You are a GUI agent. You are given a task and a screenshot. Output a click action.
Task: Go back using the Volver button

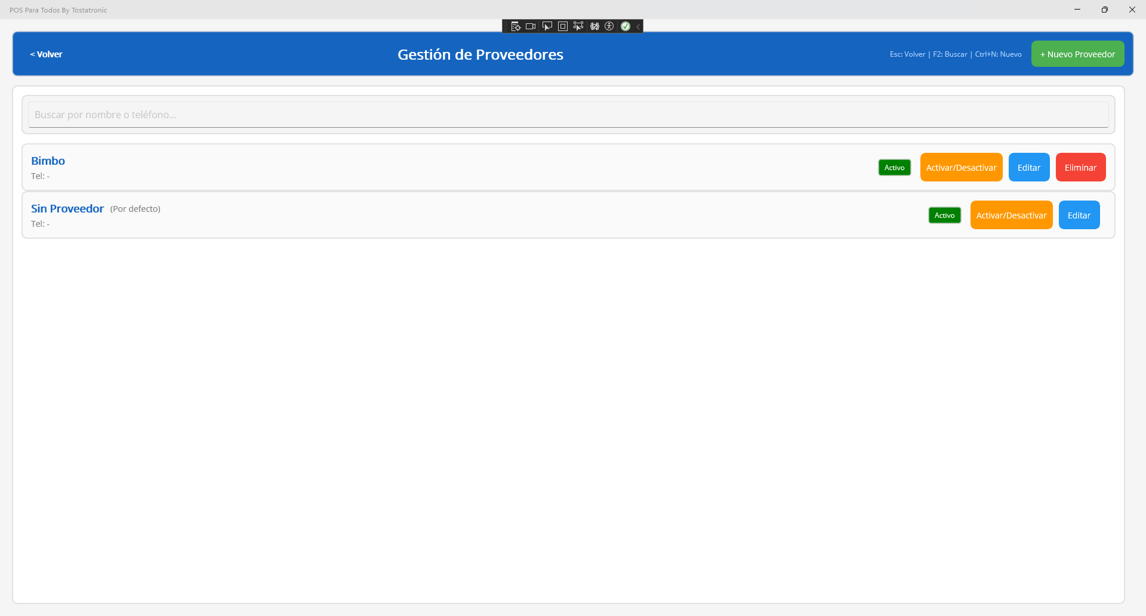[x=47, y=54]
